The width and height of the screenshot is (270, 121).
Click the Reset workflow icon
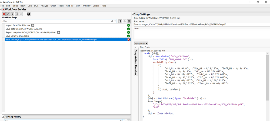(x=8, y=14)
